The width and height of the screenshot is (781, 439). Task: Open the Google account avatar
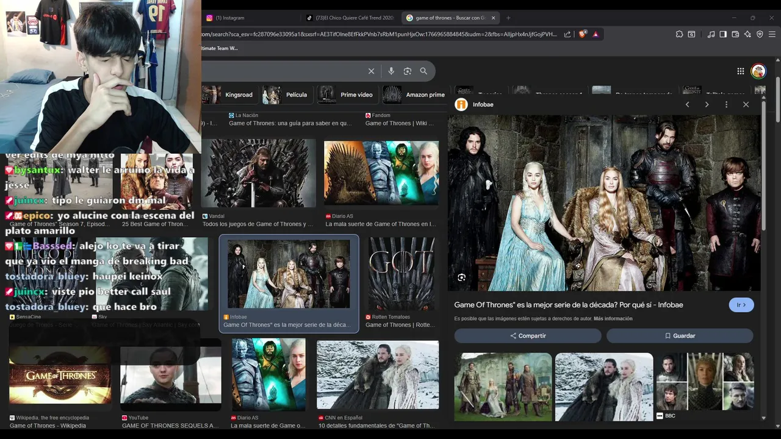758,71
